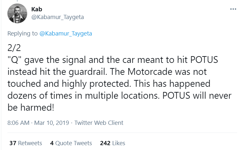This screenshot has width=241, height=150.
Task: Open the 8:06 AM timestamp link
Action: (18, 123)
